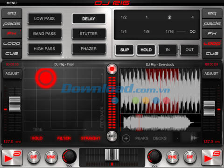Click the left deck SYNC button
Viewport: 224px width, 168px height.
pos(51,157)
